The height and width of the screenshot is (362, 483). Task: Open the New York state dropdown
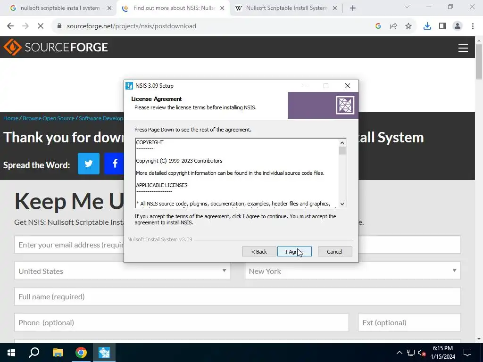(x=353, y=271)
